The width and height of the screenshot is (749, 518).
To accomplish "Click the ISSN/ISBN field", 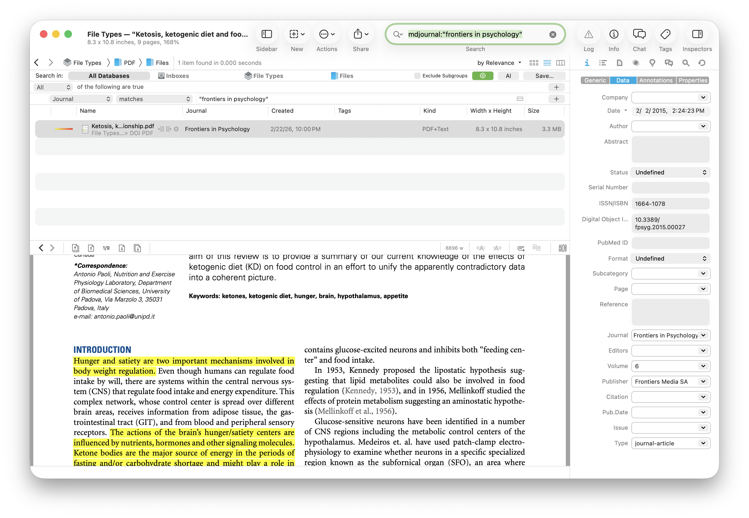I will pyautogui.click(x=670, y=203).
